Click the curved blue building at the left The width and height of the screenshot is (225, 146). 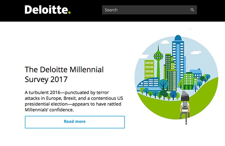148,84
